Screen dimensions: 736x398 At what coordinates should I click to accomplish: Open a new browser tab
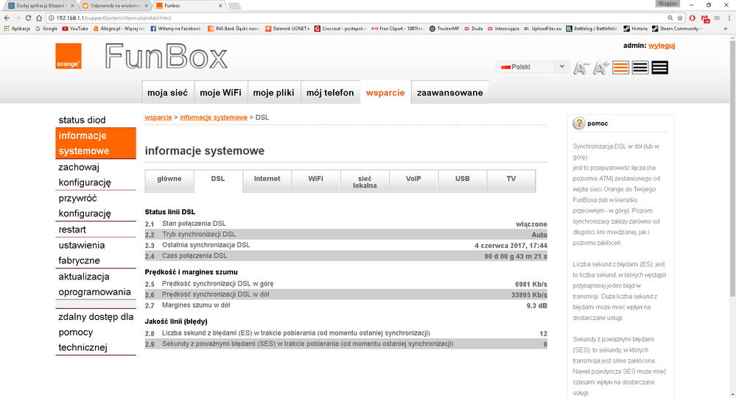[234, 6]
